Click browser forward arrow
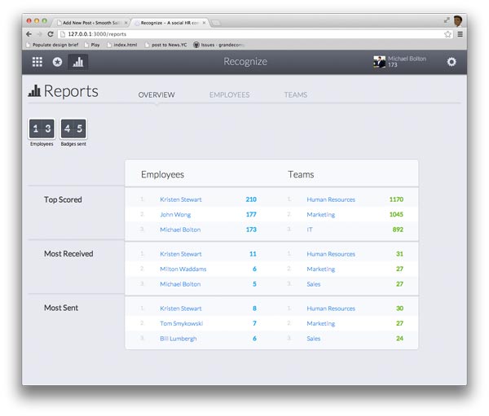 [x=39, y=34]
